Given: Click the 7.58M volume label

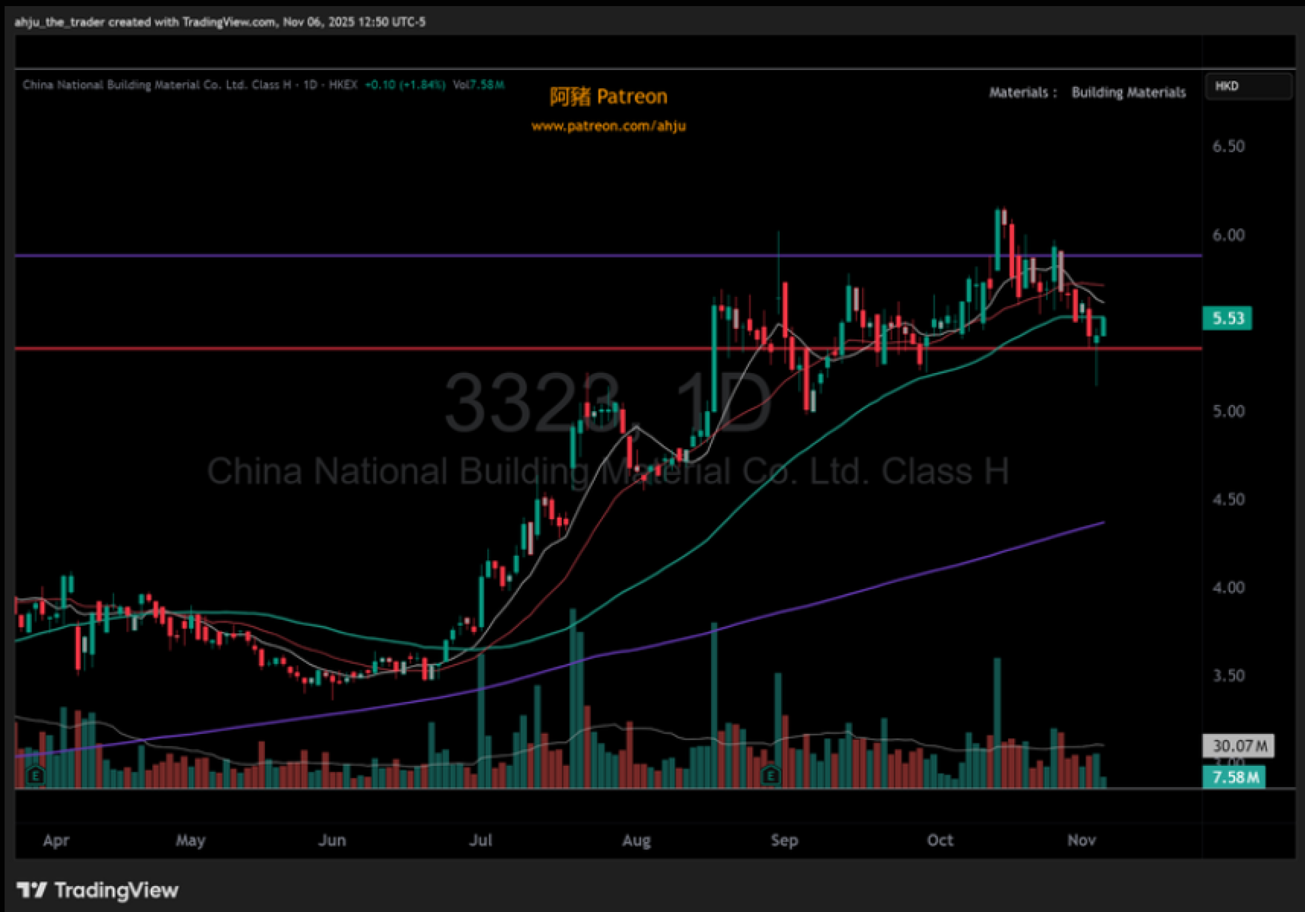Looking at the screenshot, I should click(1234, 777).
